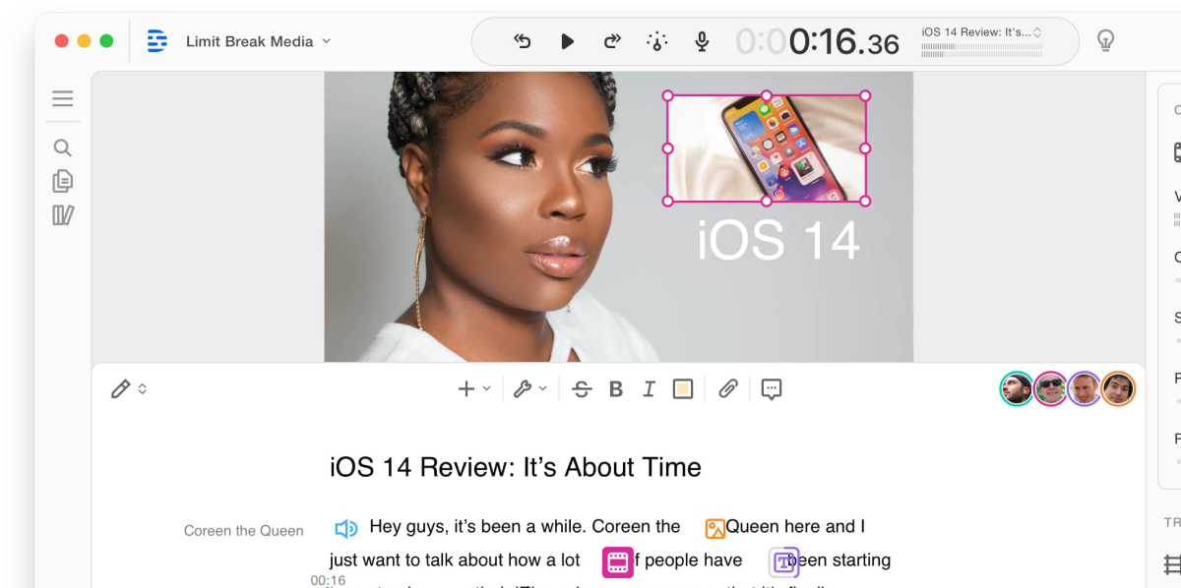Select the iPhone image overlay in the video
Screen dimensions: 1181x588
click(x=767, y=148)
